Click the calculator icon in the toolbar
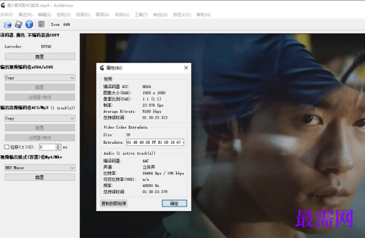 click(x=41, y=24)
